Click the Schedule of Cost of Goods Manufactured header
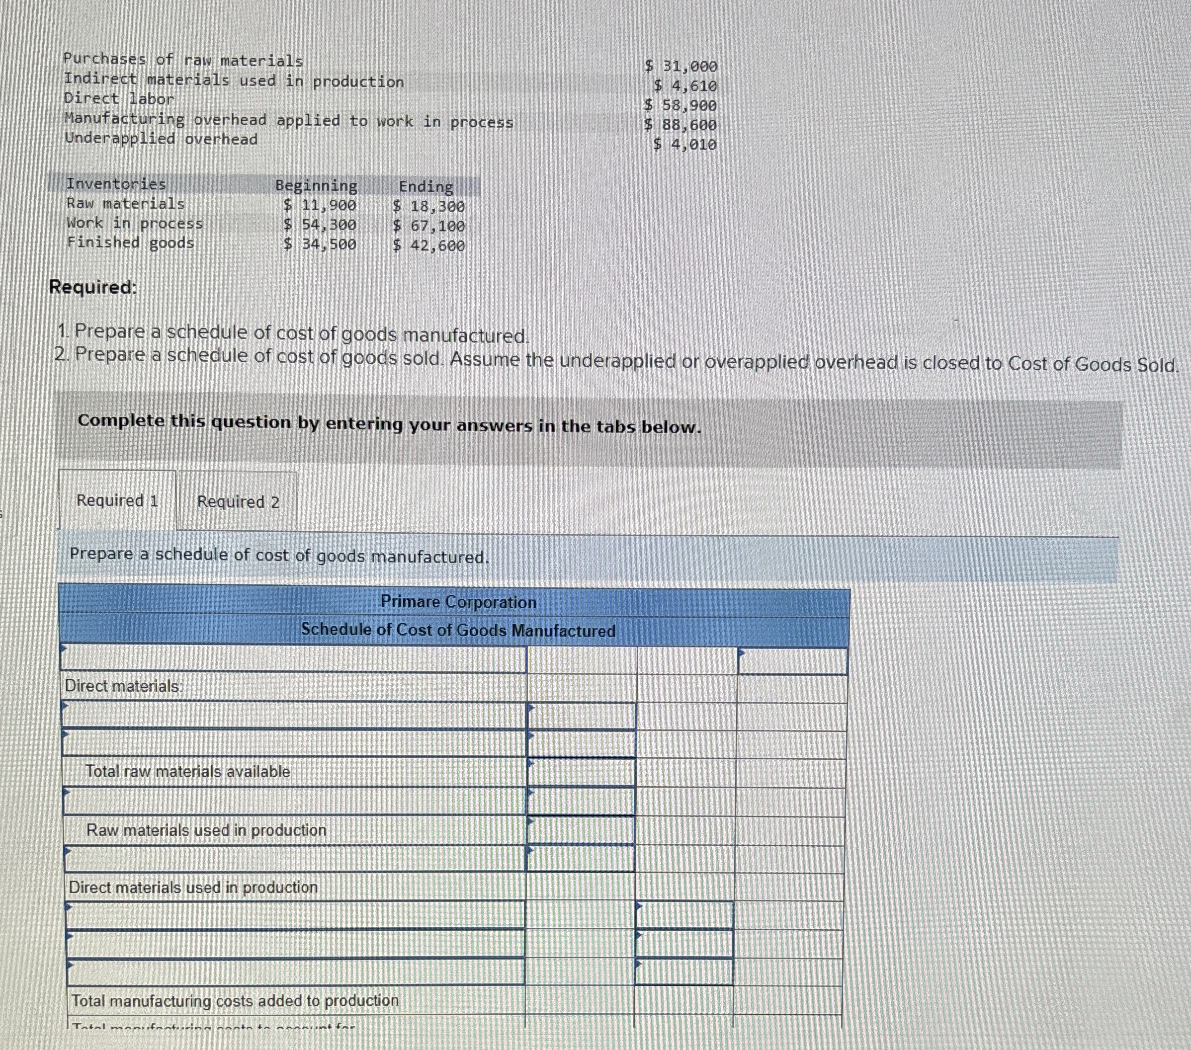 tap(458, 630)
